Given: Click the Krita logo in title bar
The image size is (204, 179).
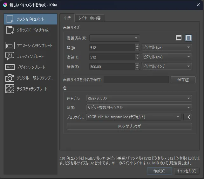Looking at the screenshot, I should [5, 5].
